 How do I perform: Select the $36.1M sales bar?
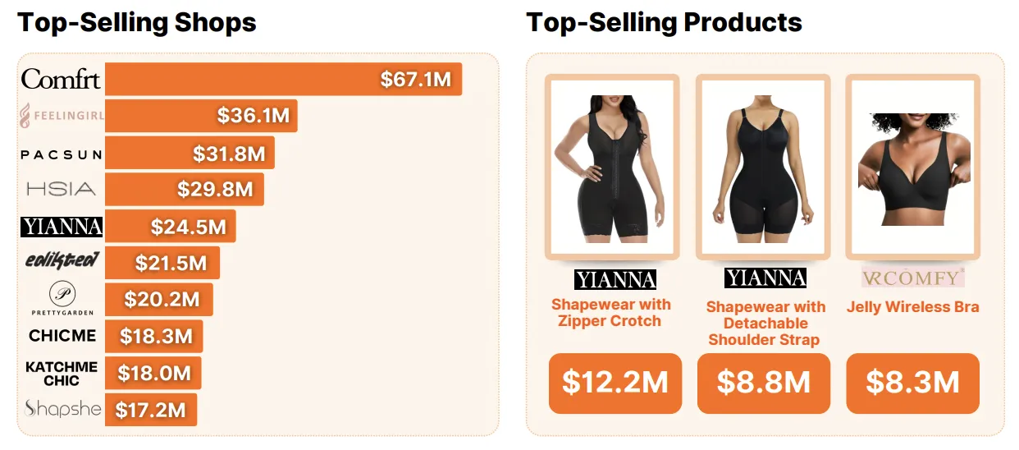(x=201, y=117)
